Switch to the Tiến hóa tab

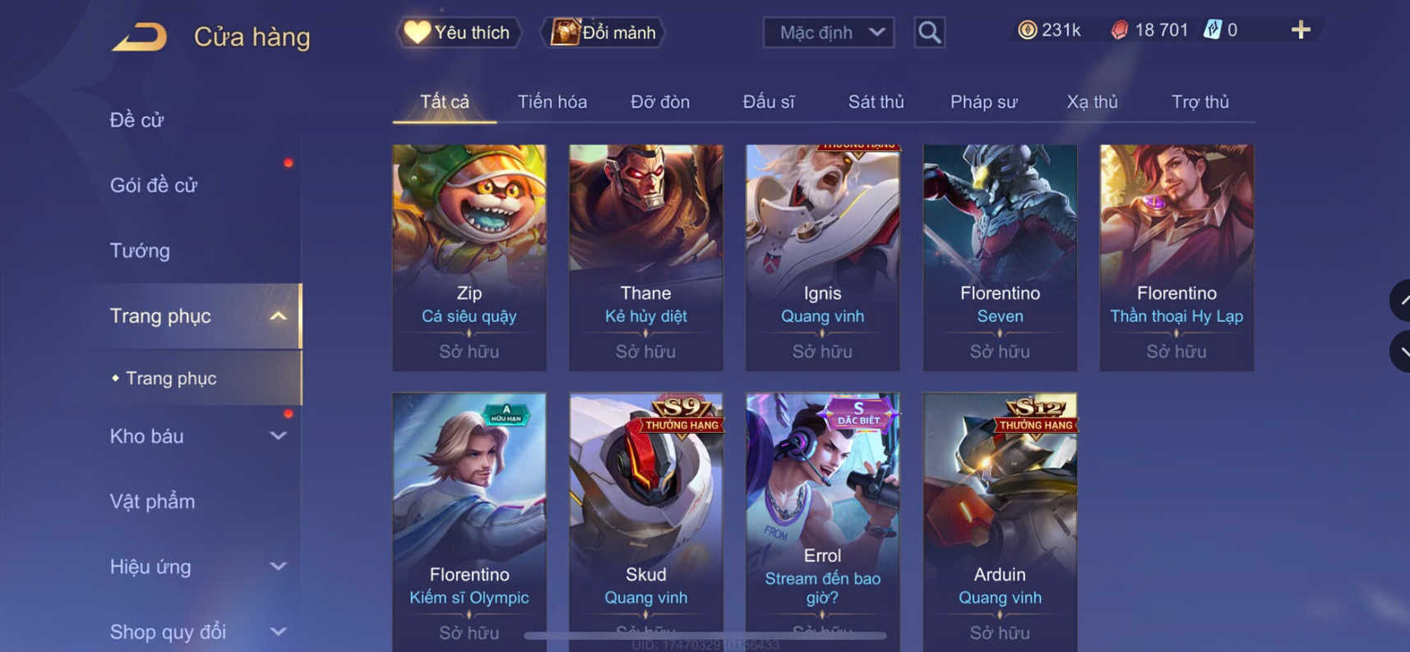552,102
